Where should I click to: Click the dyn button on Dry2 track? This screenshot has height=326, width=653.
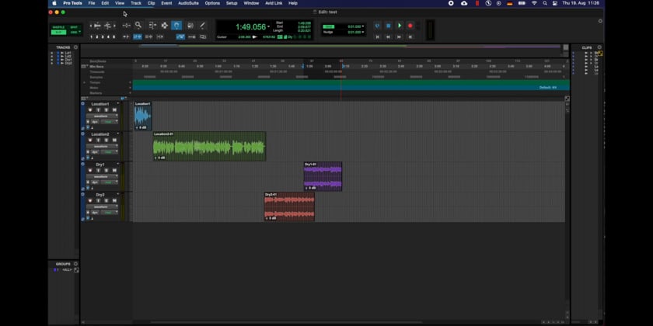point(95,213)
